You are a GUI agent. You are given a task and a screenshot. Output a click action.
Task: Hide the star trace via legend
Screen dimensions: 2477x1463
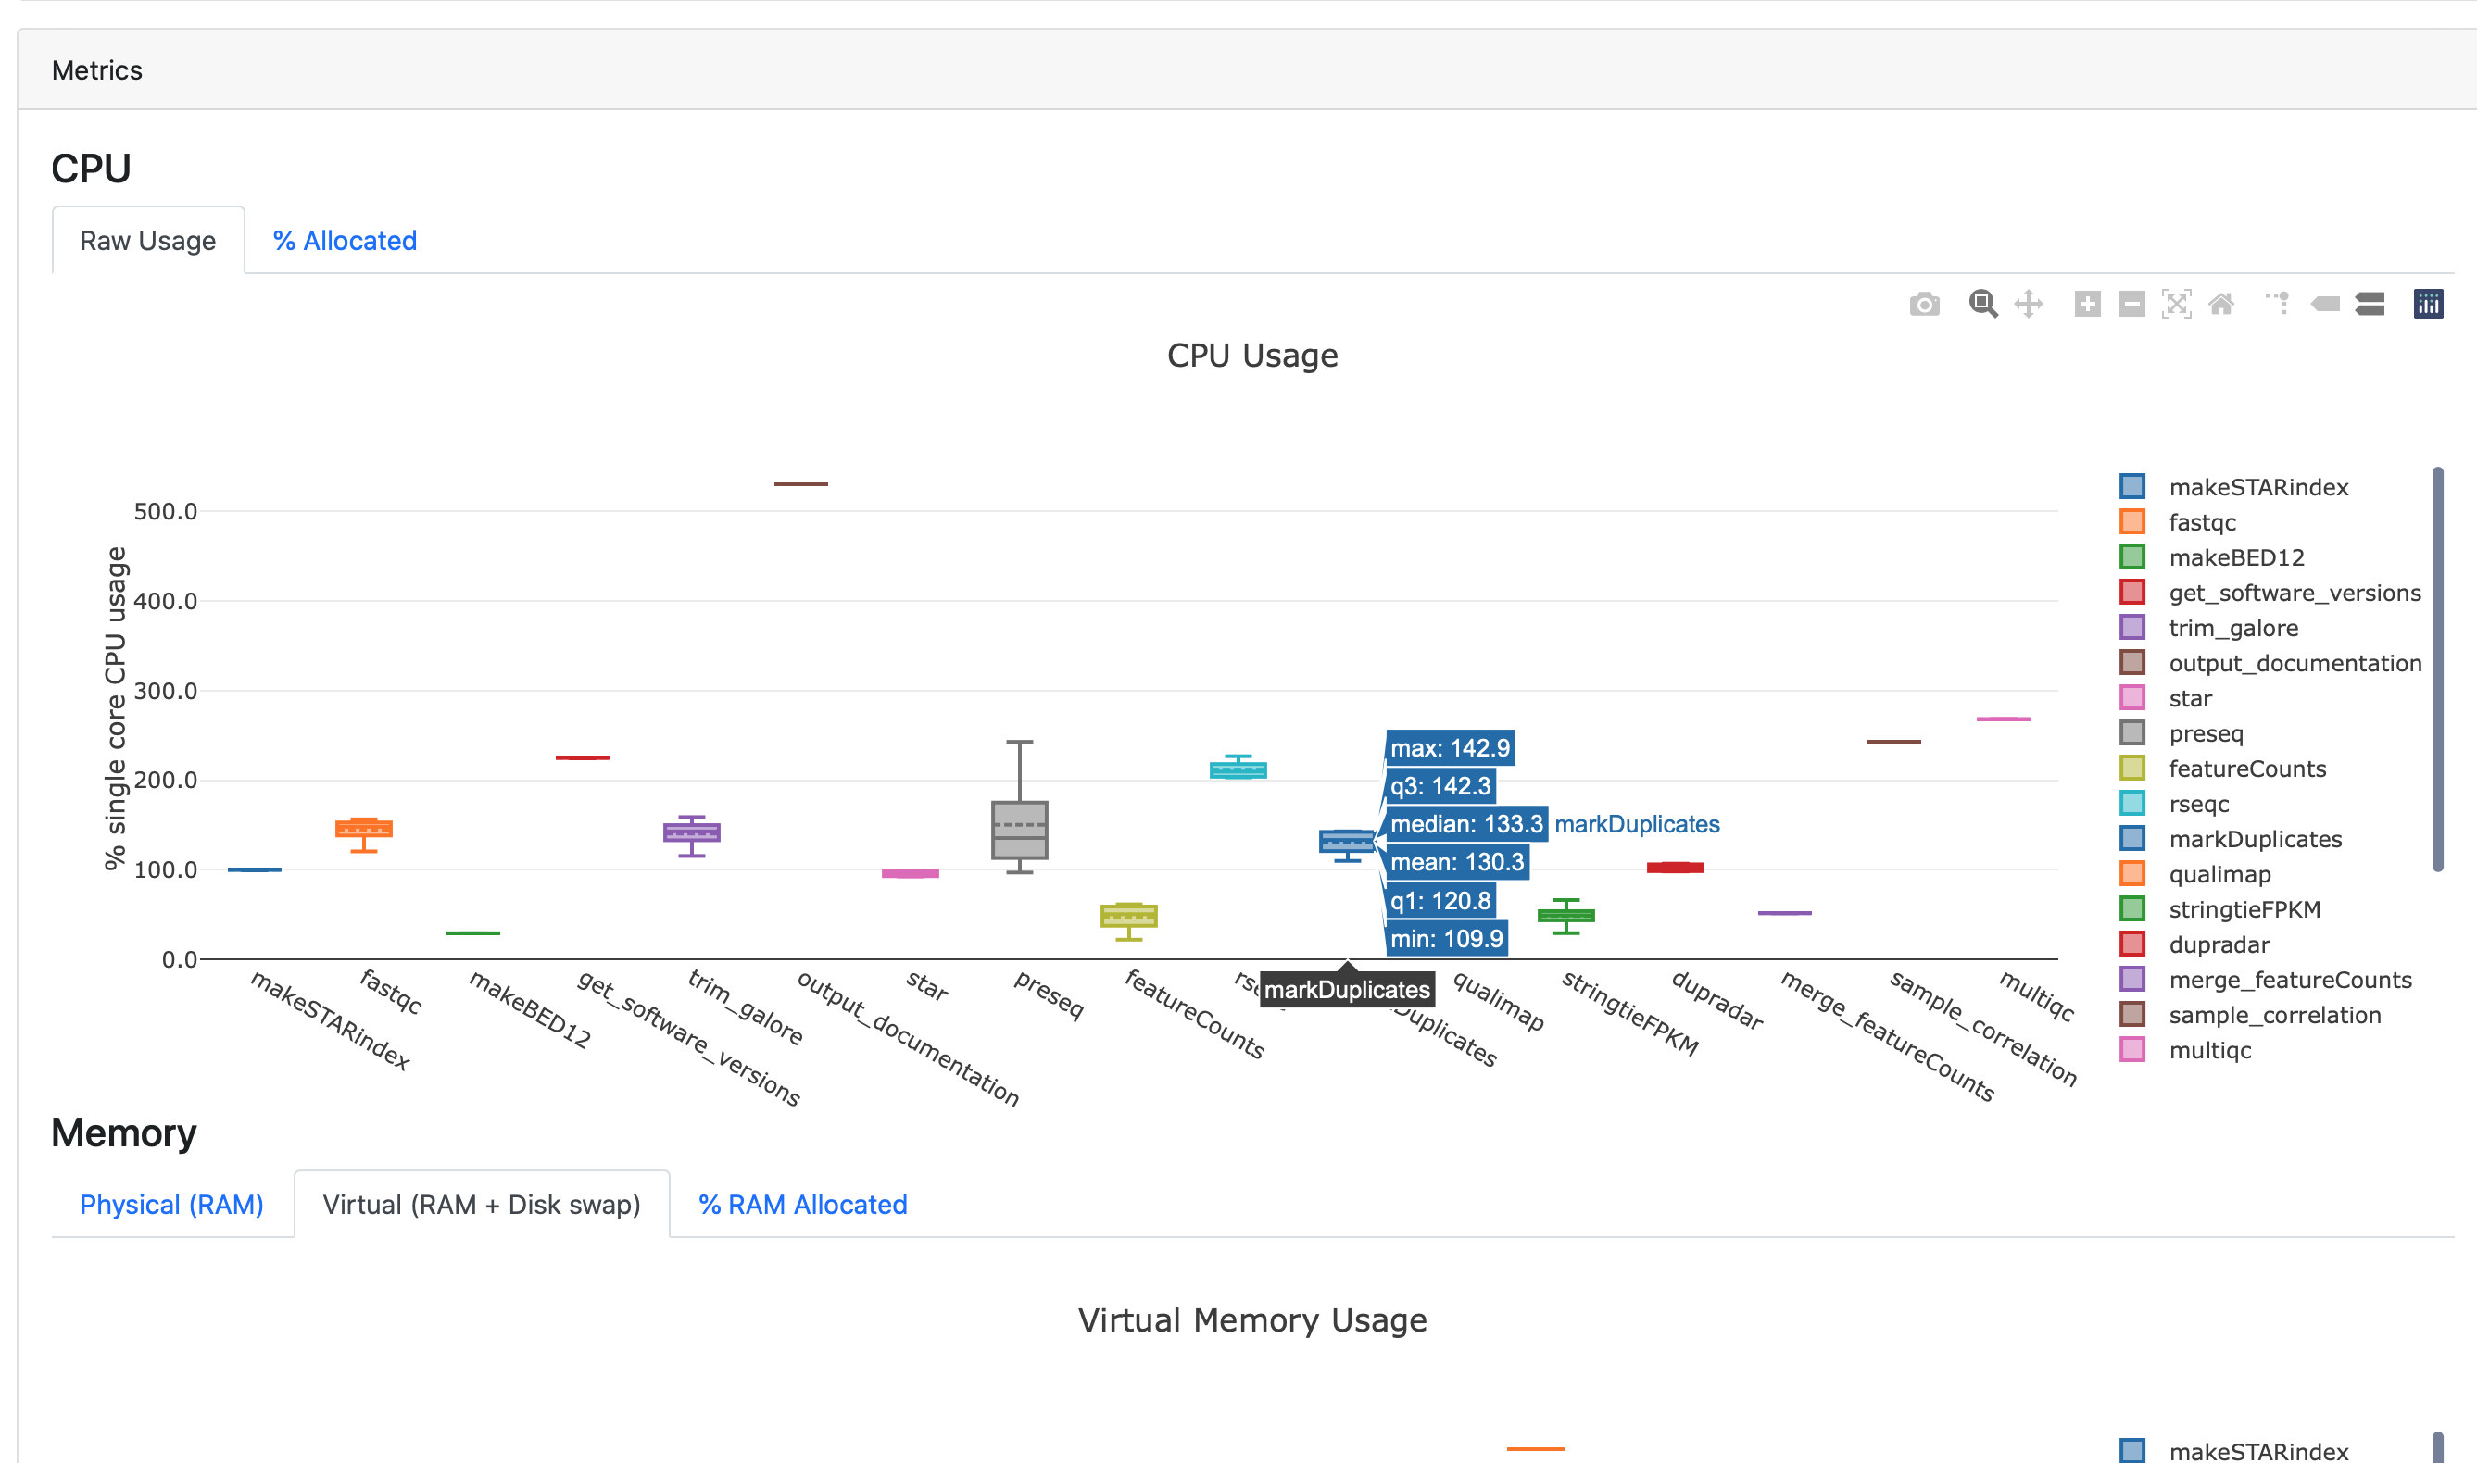point(2190,699)
